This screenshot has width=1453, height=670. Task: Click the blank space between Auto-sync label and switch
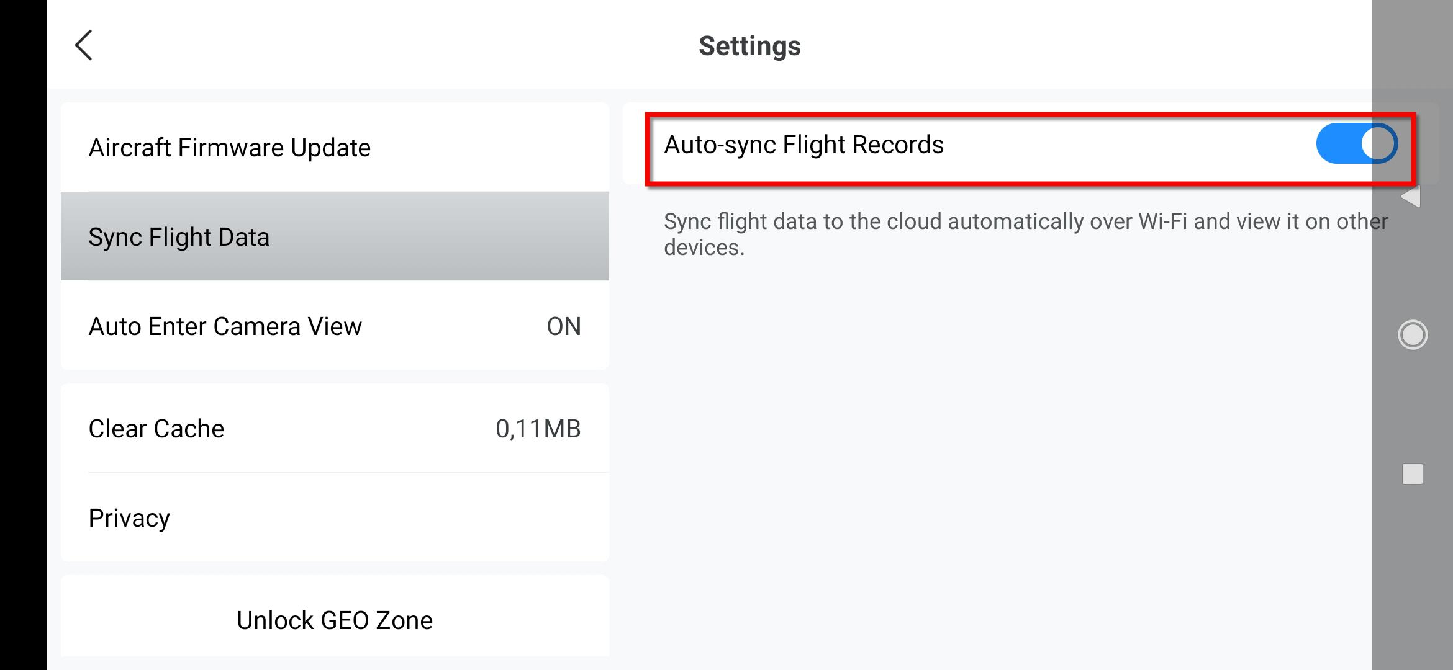point(1130,145)
